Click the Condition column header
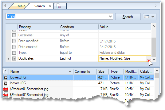This screenshot has height=110, width=165. 79,27
